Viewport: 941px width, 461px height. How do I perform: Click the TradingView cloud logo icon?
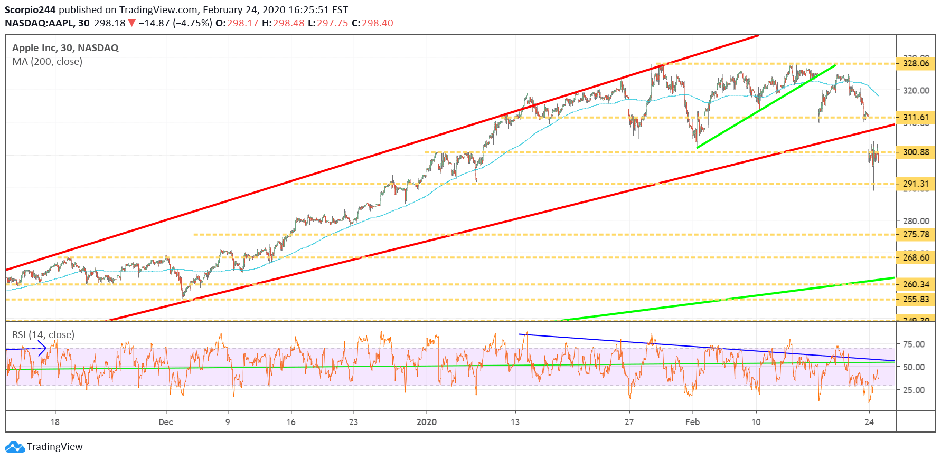pos(15,447)
